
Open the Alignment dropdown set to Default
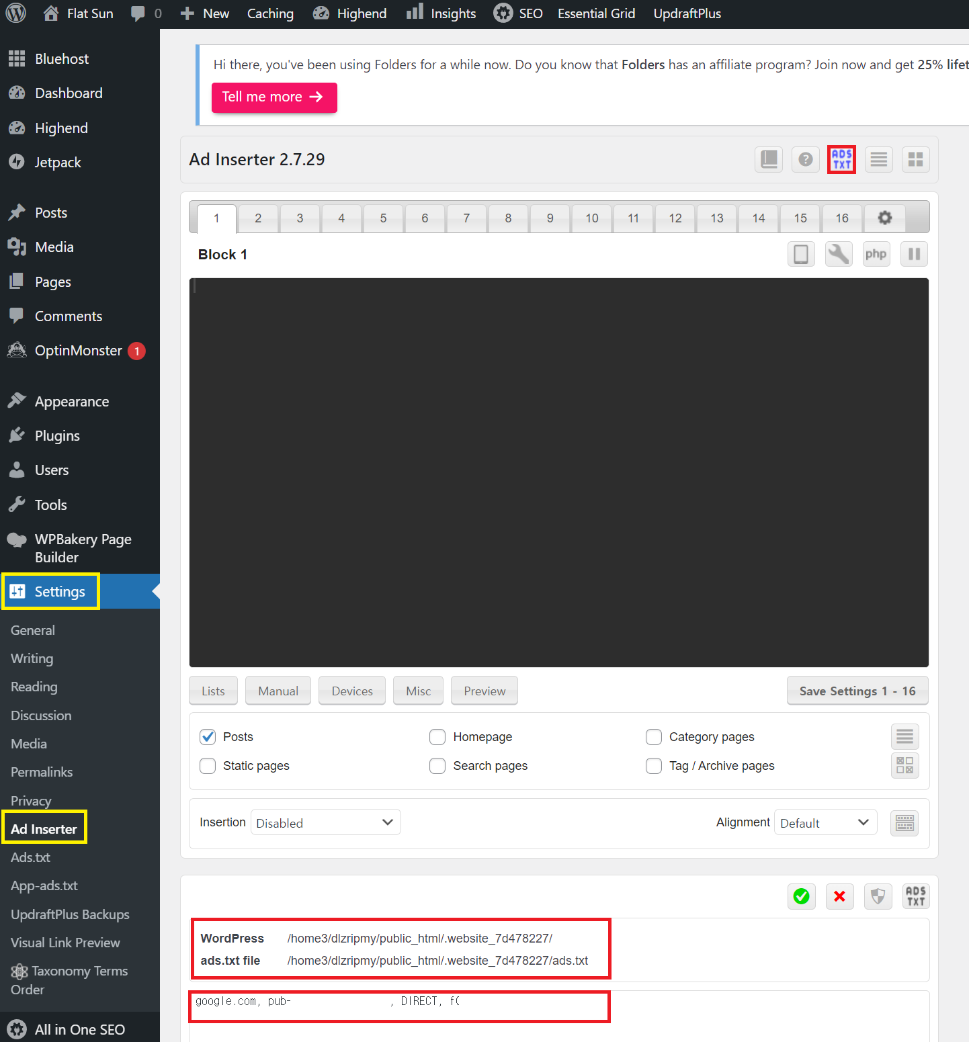pyautogui.click(x=826, y=822)
